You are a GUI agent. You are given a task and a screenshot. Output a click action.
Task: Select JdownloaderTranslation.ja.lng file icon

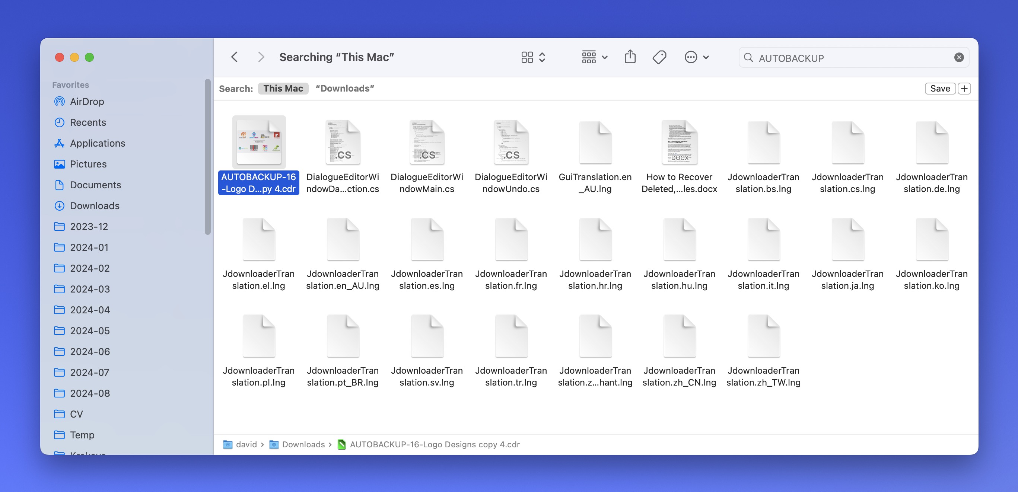coord(848,239)
